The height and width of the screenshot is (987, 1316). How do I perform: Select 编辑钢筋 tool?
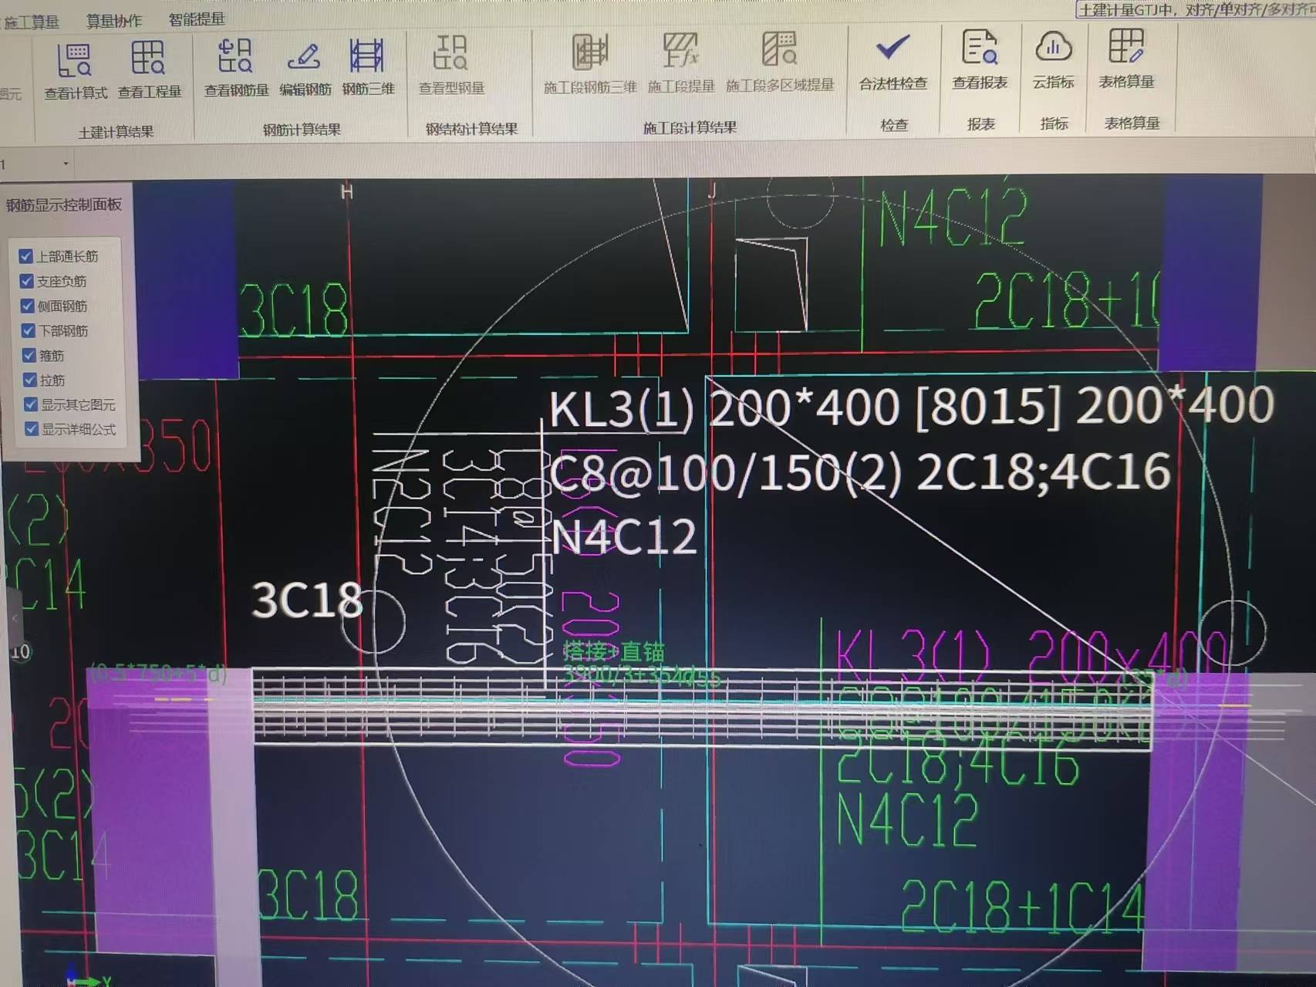click(x=305, y=69)
